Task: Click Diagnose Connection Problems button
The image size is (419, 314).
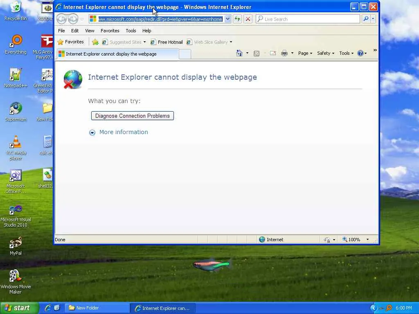Action: point(133,116)
